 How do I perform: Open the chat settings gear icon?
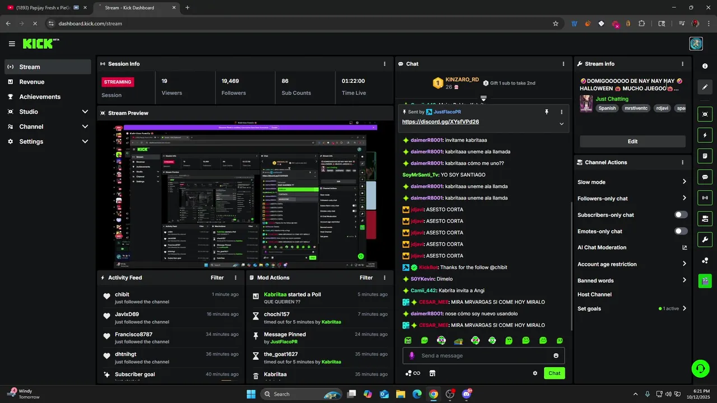point(535,373)
